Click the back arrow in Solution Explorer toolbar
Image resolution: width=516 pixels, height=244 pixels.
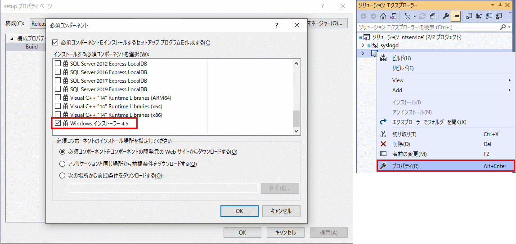click(364, 16)
